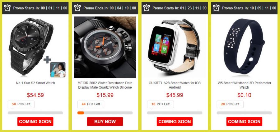Click COMING SOON under OUKITEL A28

pyautogui.click(x=175, y=121)
